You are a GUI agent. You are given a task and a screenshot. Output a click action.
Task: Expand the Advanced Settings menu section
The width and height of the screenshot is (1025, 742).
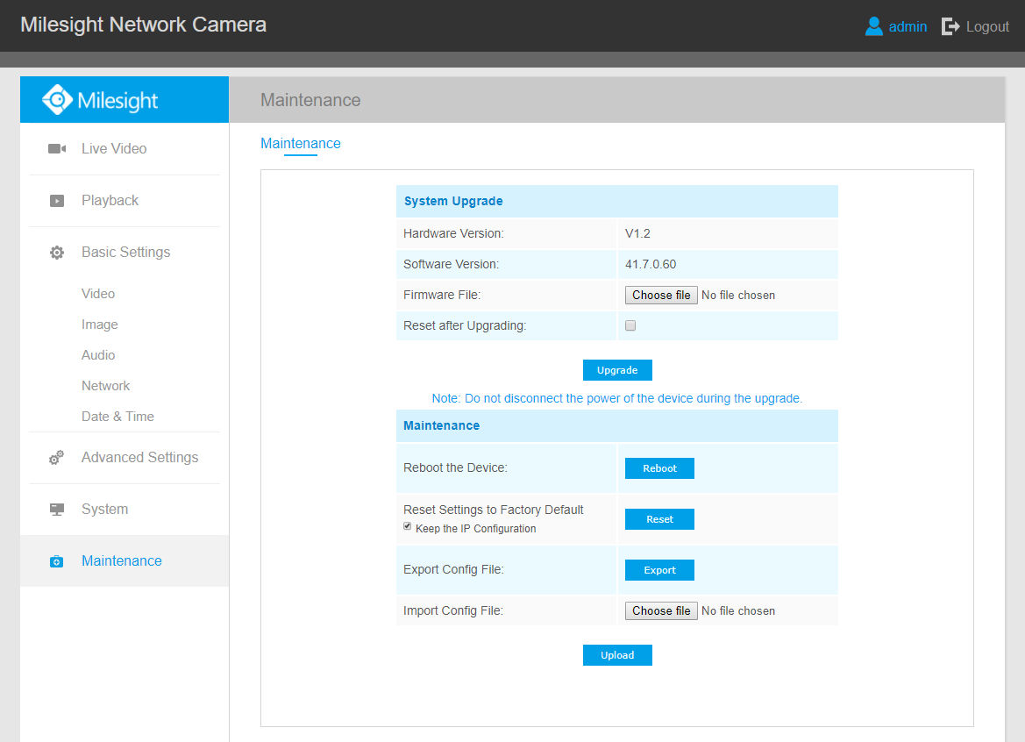pos(139,458)
